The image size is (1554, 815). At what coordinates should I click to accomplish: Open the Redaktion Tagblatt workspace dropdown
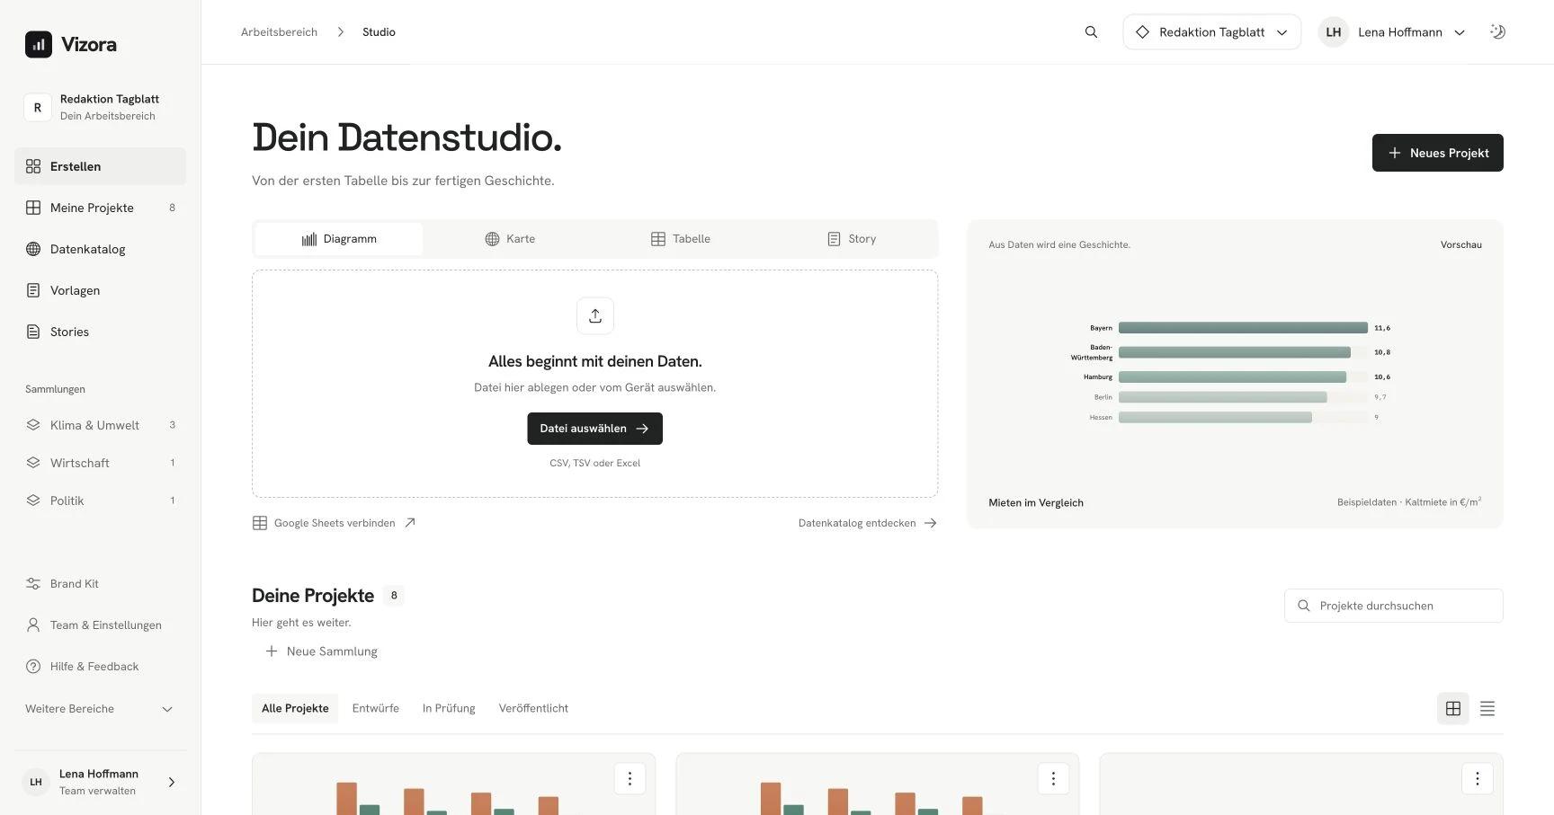coord(1211,32)
